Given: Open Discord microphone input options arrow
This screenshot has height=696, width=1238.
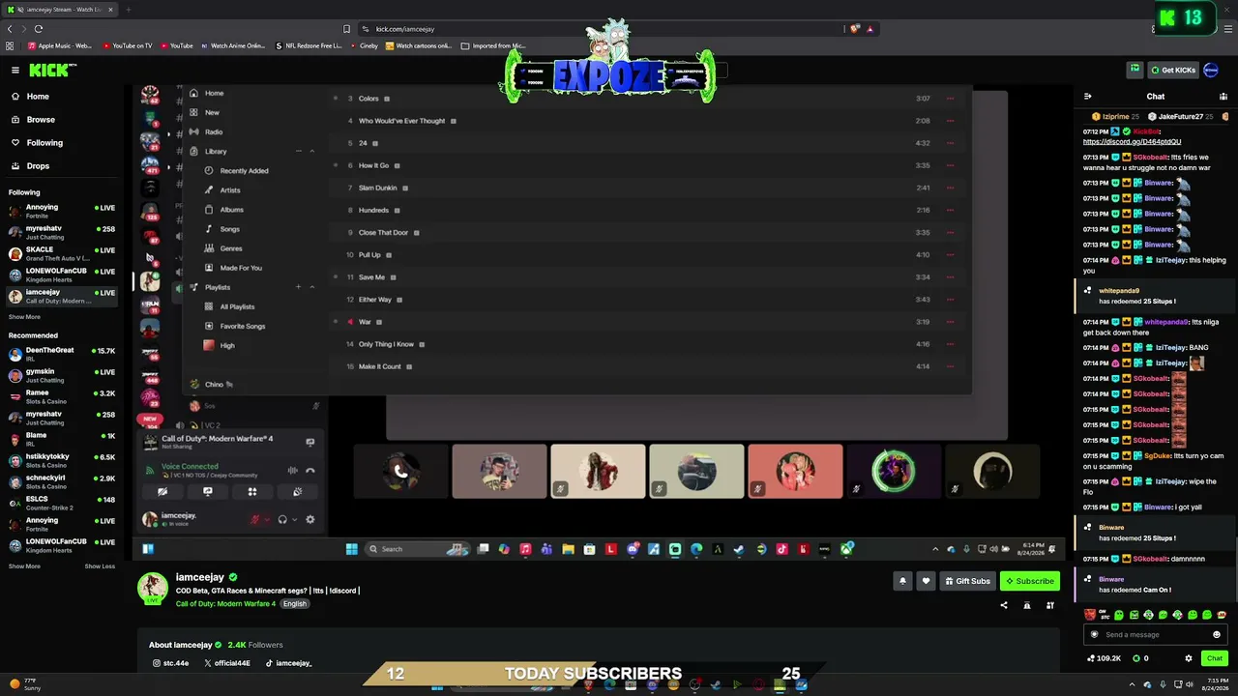Looking at the screenshot, I should point(266,520).
